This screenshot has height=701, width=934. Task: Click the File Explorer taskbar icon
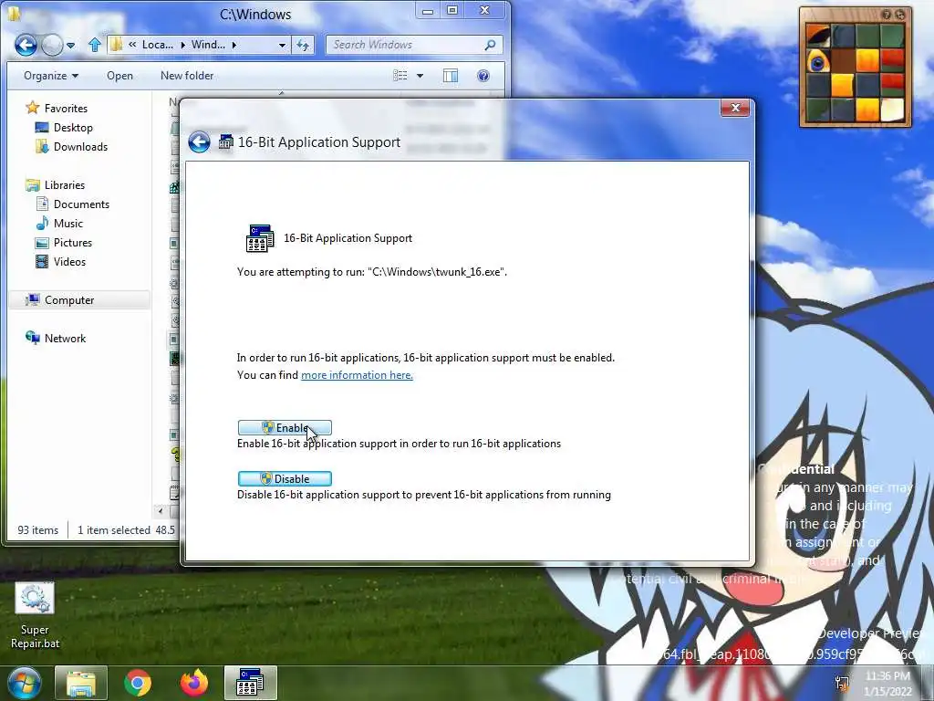pyautogui.click(x=81, y=683)
